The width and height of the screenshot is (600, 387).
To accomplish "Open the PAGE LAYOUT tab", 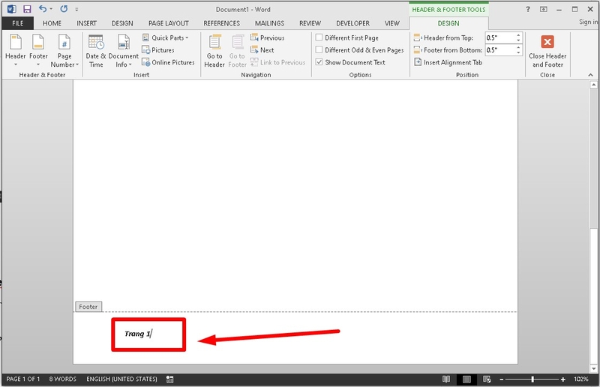I will tap(169, 23).
